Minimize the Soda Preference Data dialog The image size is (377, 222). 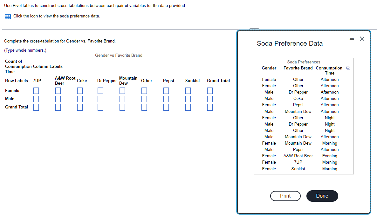352,39
